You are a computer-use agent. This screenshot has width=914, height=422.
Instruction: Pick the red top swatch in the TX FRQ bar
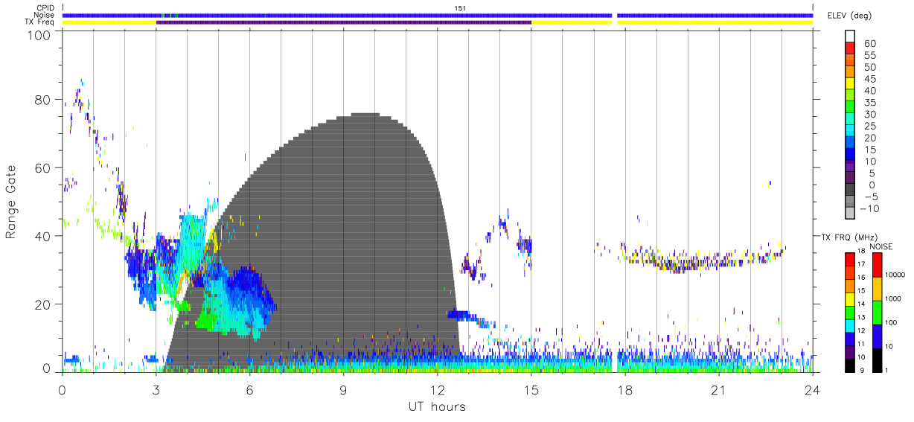pyautogui.click(x=850, y=260)
